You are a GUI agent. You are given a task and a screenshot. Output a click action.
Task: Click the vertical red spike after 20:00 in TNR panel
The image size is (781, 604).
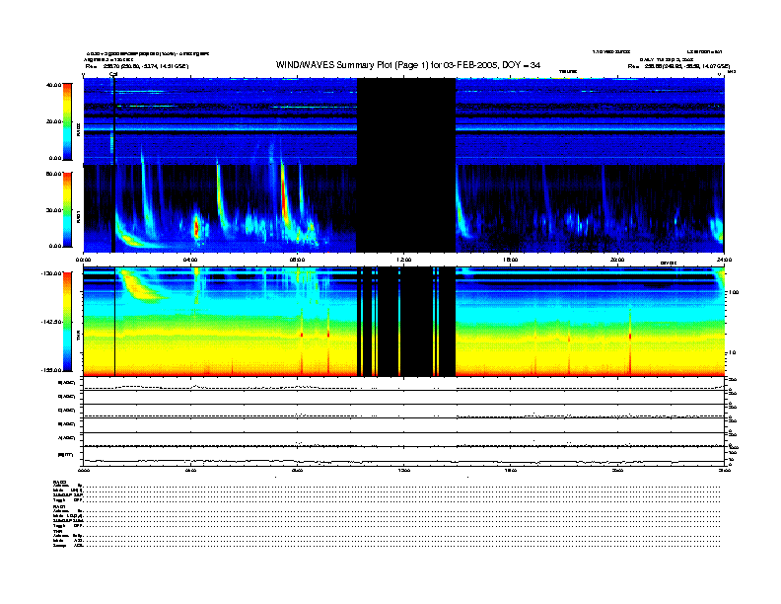(630, 342)
